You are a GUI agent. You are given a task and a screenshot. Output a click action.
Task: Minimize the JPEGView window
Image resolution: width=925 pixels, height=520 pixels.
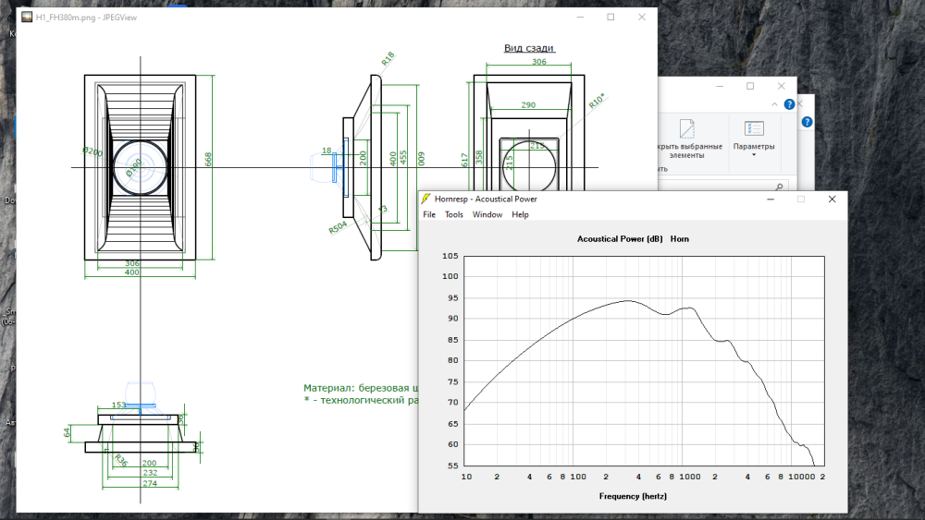coord(580,17)
